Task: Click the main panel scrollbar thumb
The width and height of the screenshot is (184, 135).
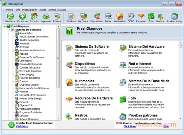Action: click(x=180, y=46)
